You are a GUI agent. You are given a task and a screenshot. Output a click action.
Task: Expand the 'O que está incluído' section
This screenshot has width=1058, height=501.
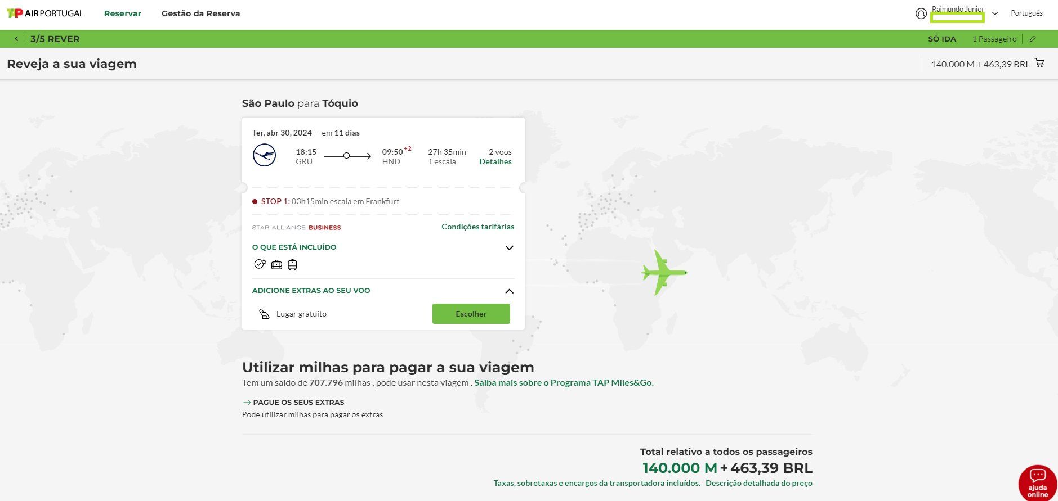coord(509,247)
